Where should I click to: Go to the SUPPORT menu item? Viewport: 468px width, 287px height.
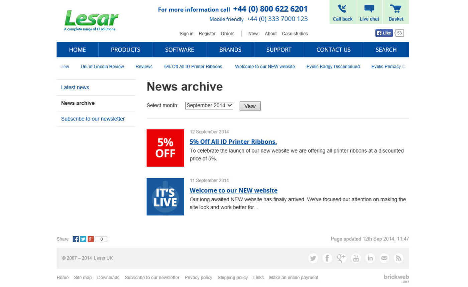[x=279, y=50]
